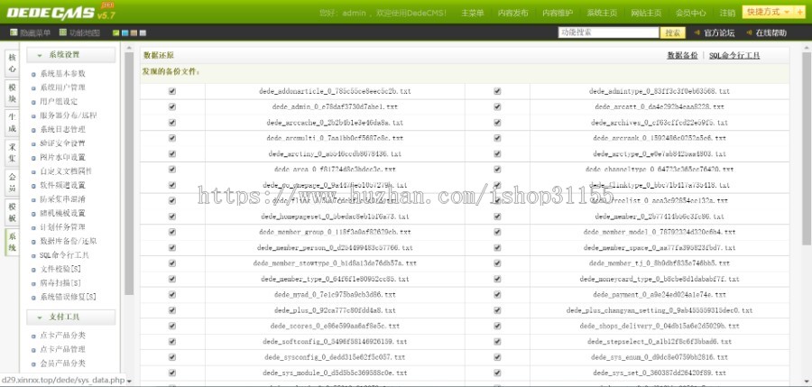Collapse the 系统设置 menu section

[71, 55]
